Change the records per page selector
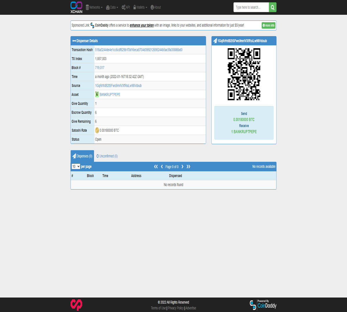 point(76,167)
